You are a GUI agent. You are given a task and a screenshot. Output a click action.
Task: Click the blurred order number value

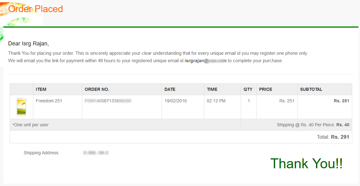108,101
